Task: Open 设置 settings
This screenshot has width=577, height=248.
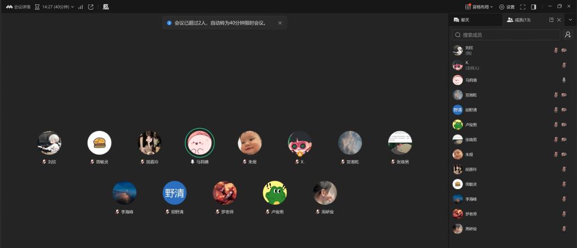Action: [x=507, y=7]
